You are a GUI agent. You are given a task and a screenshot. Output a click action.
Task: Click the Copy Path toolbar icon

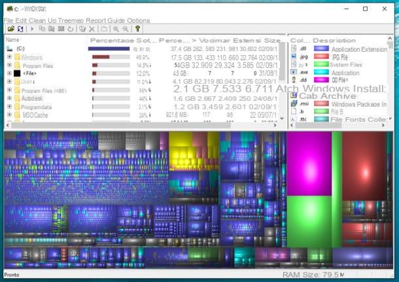pyautogui.click(x=42, y=29)
